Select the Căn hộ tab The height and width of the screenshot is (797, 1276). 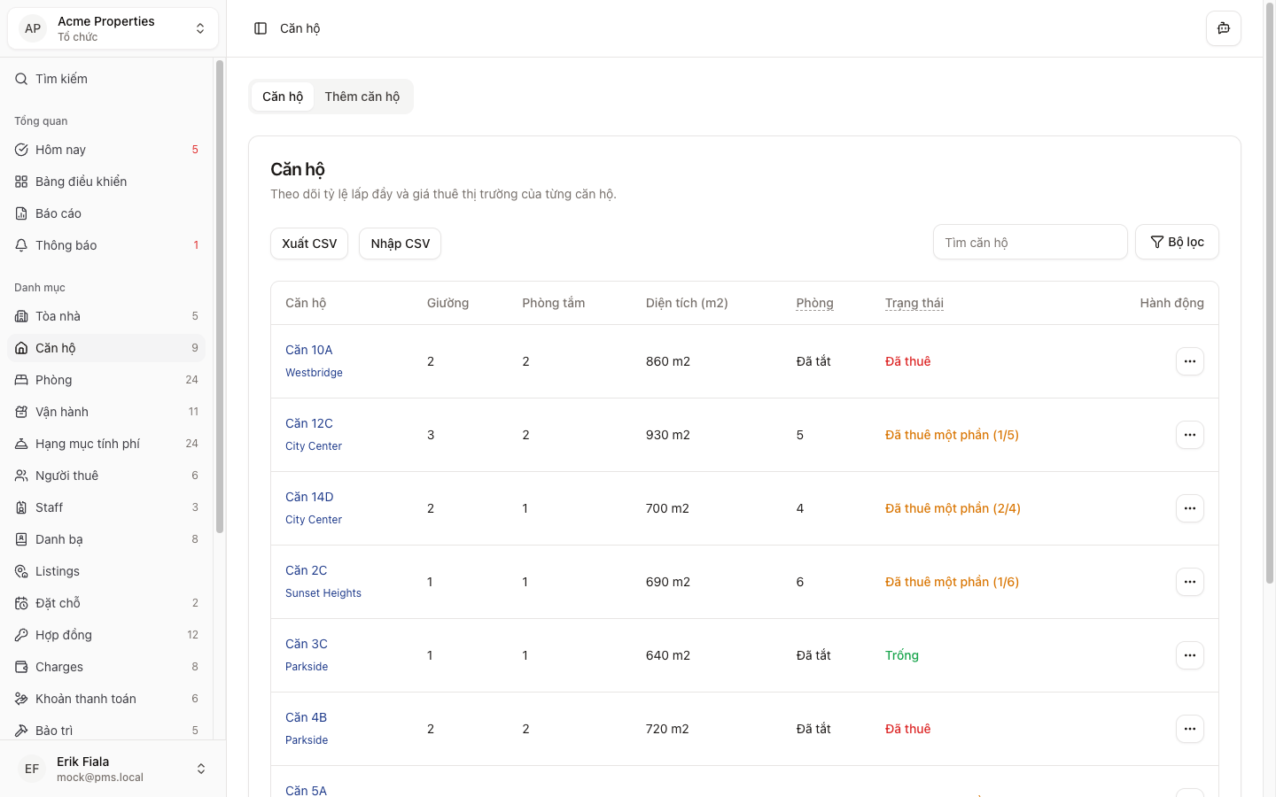[x=283, y=97]
